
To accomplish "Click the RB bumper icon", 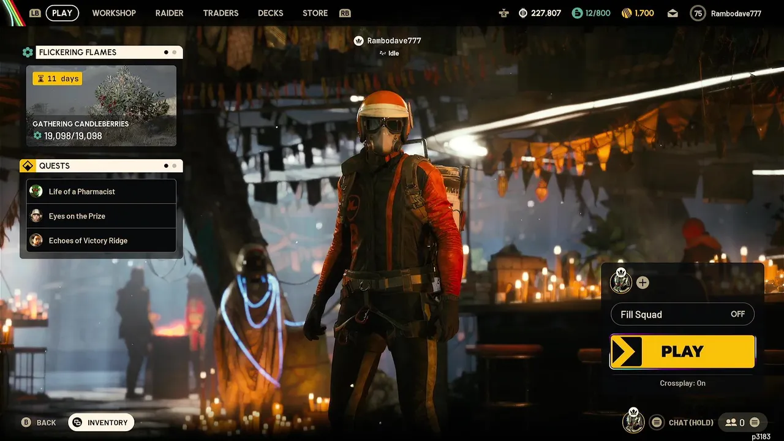I will [x=345, y=13].
